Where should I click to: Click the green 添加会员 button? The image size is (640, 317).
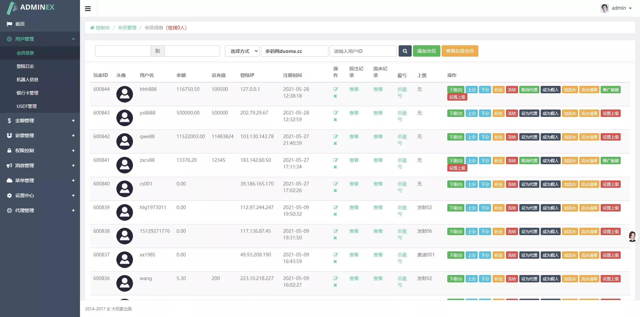tap(426, 51)
